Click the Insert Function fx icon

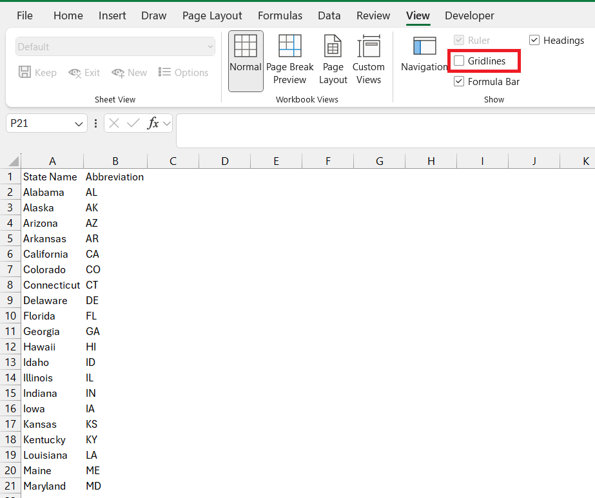coord(153,123)
